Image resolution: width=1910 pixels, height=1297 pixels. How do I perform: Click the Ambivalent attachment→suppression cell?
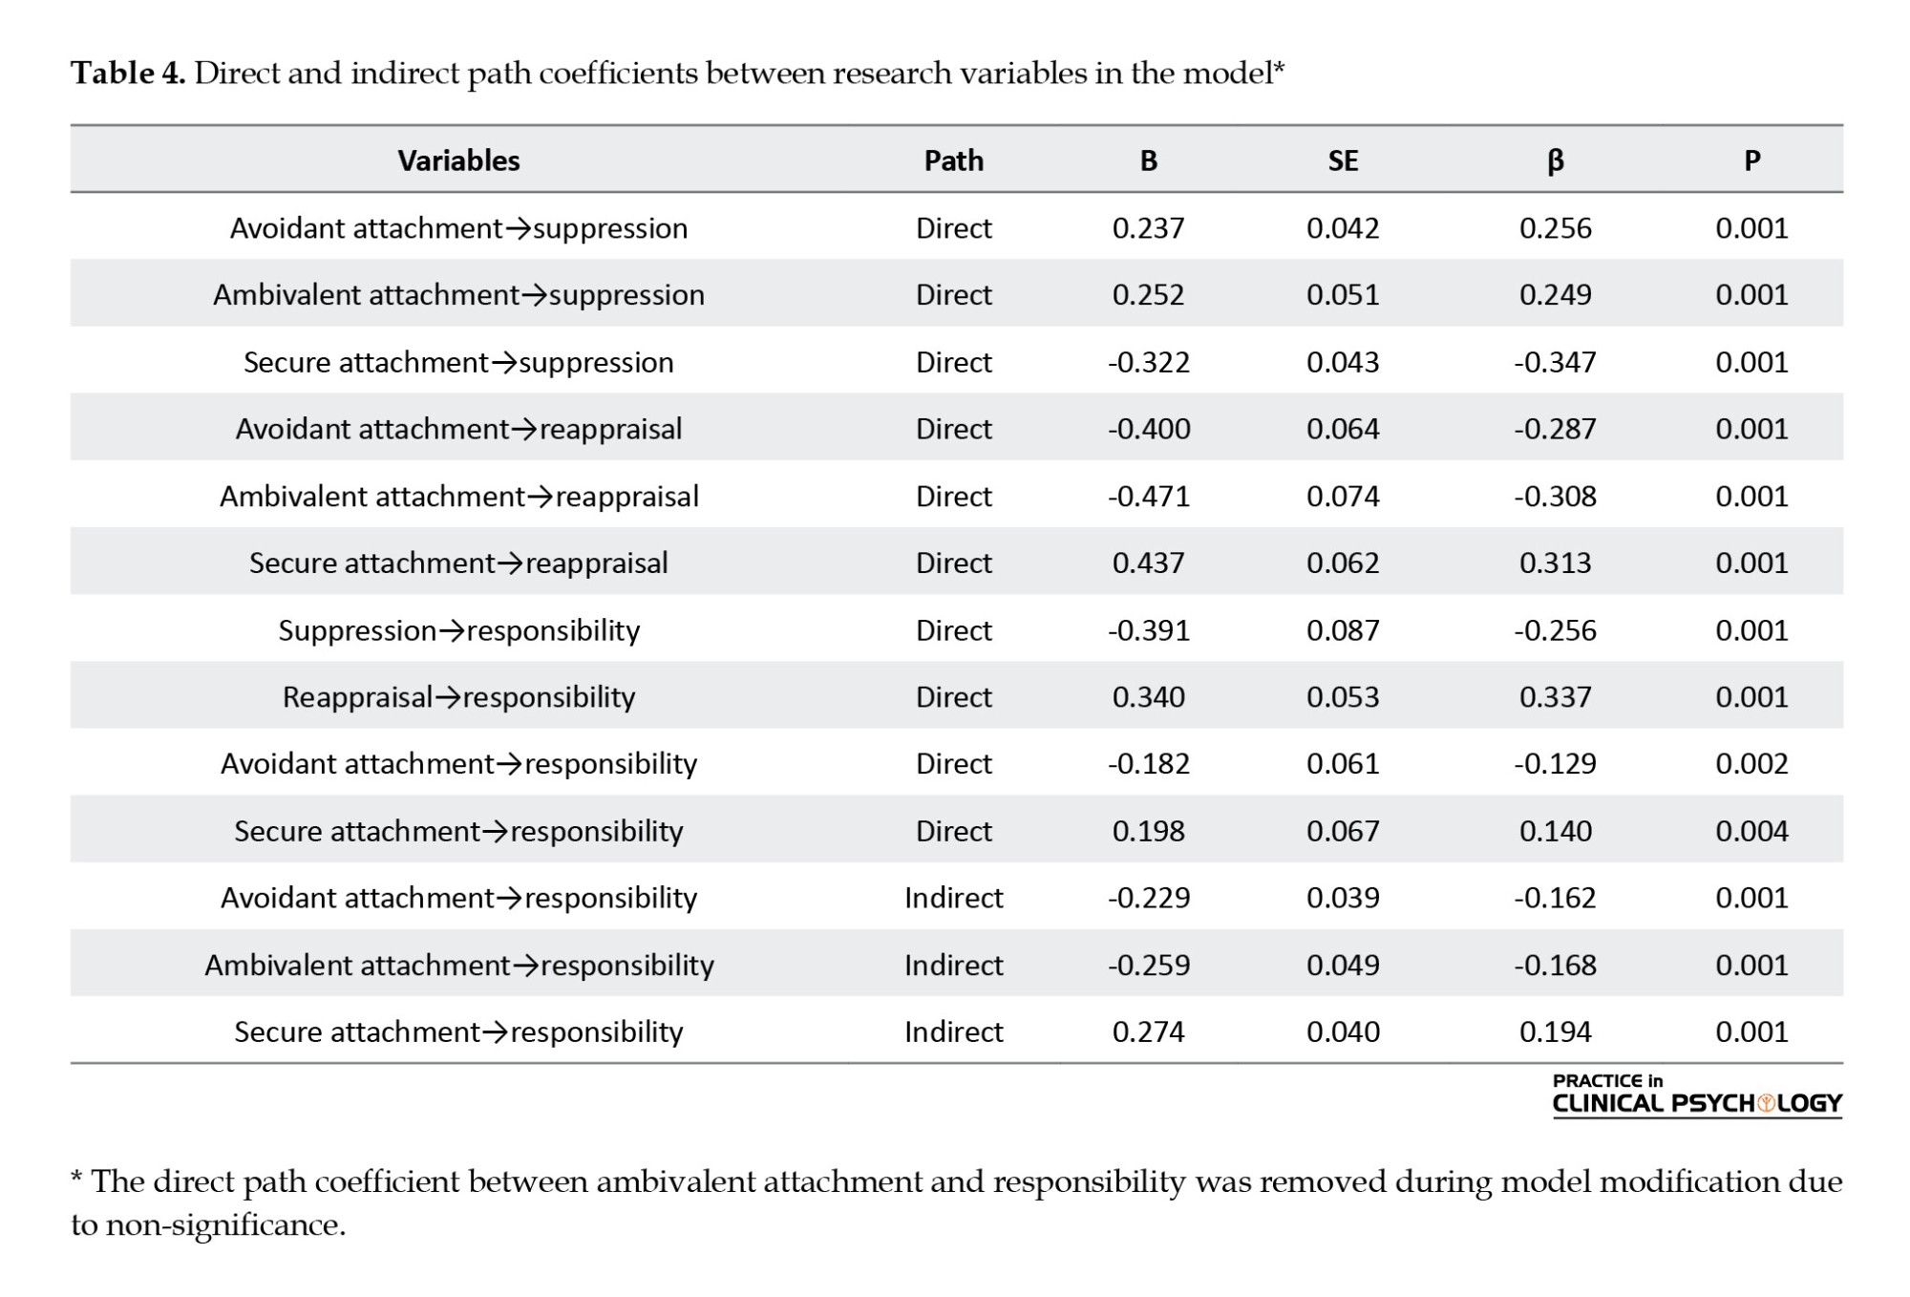point(458,295)
